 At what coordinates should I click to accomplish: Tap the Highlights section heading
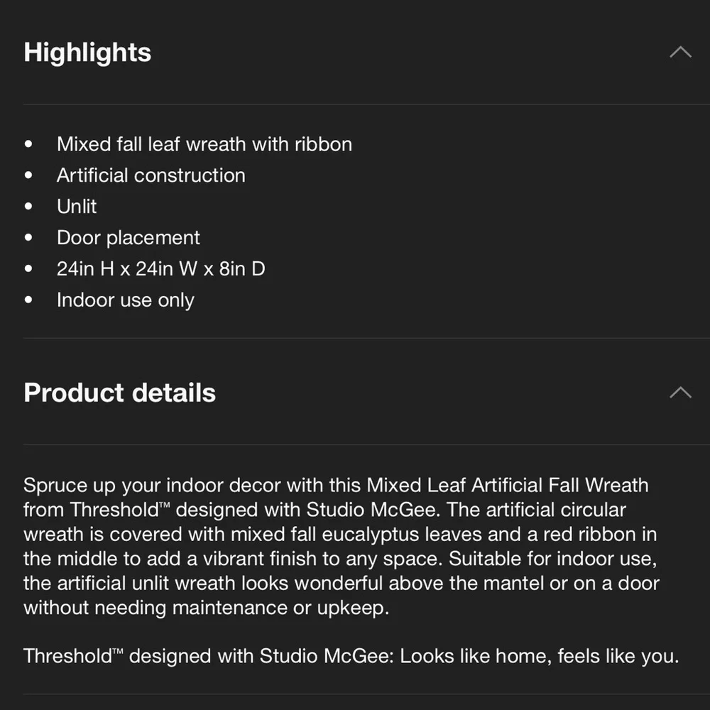coord(87,53)
